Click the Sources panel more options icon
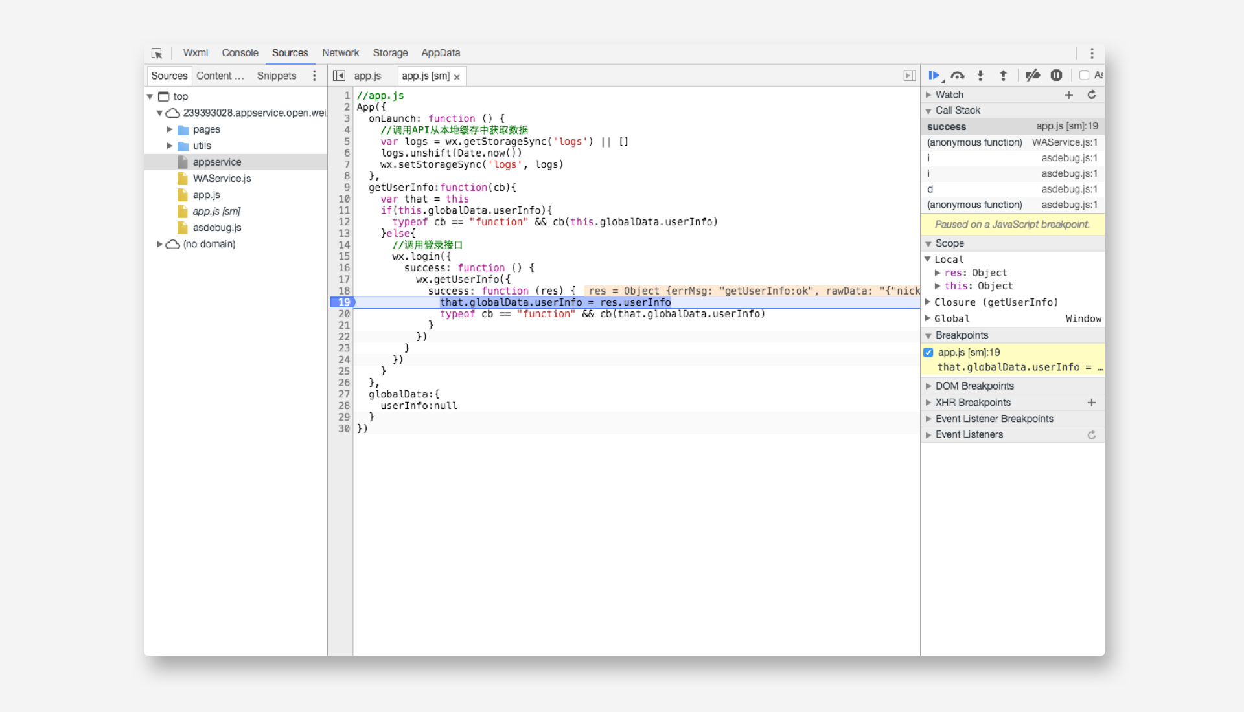 [314, 76]
